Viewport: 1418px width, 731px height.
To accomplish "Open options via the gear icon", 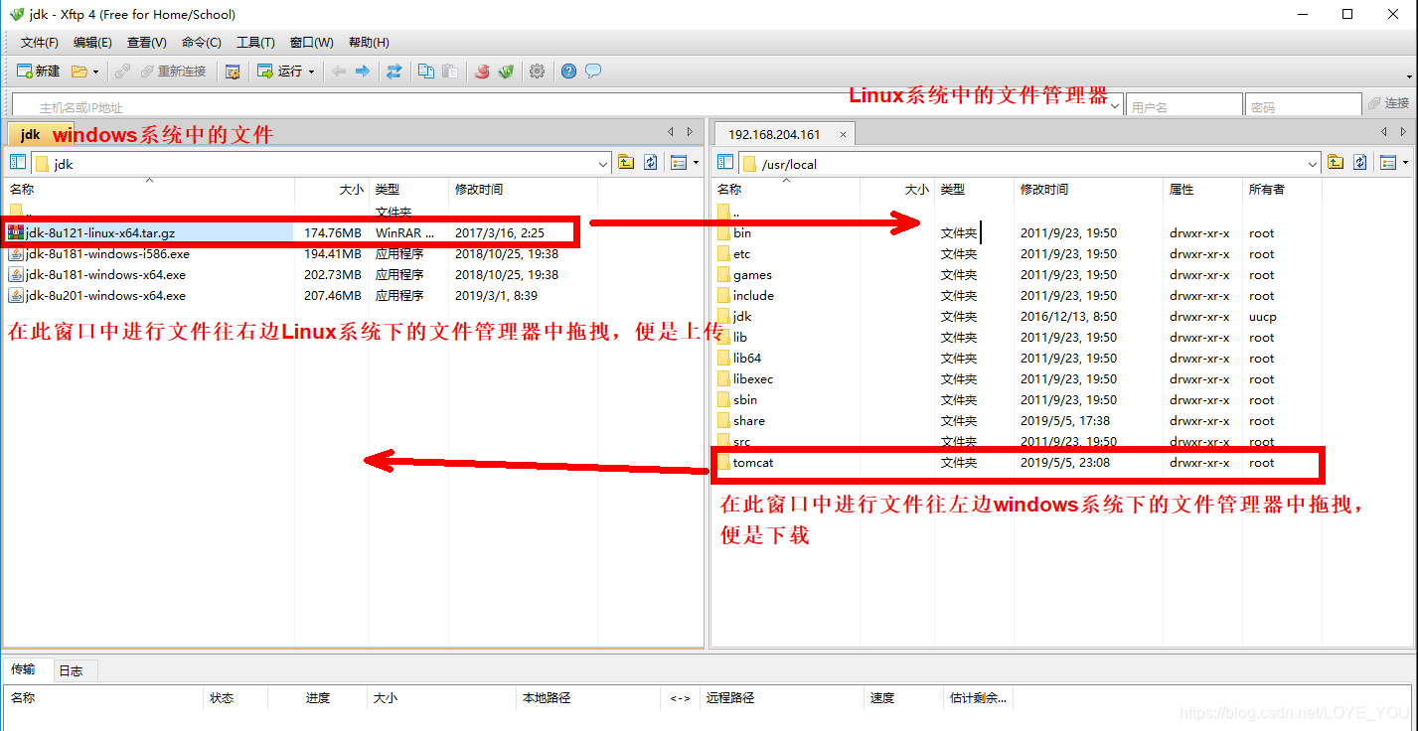I will pos(538,72).
